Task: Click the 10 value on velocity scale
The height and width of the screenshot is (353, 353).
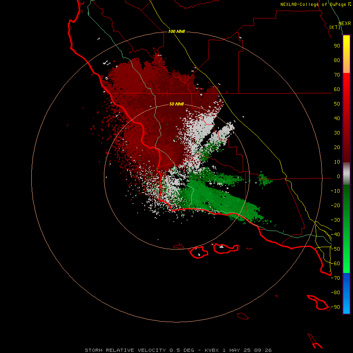Action: pos(337,162)
